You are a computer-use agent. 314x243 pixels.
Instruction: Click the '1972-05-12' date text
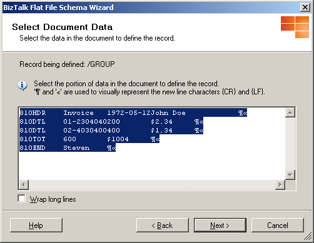[129, 112]
